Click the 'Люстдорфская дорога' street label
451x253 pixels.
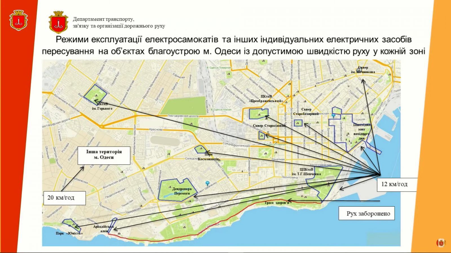(x=183, y=116)
